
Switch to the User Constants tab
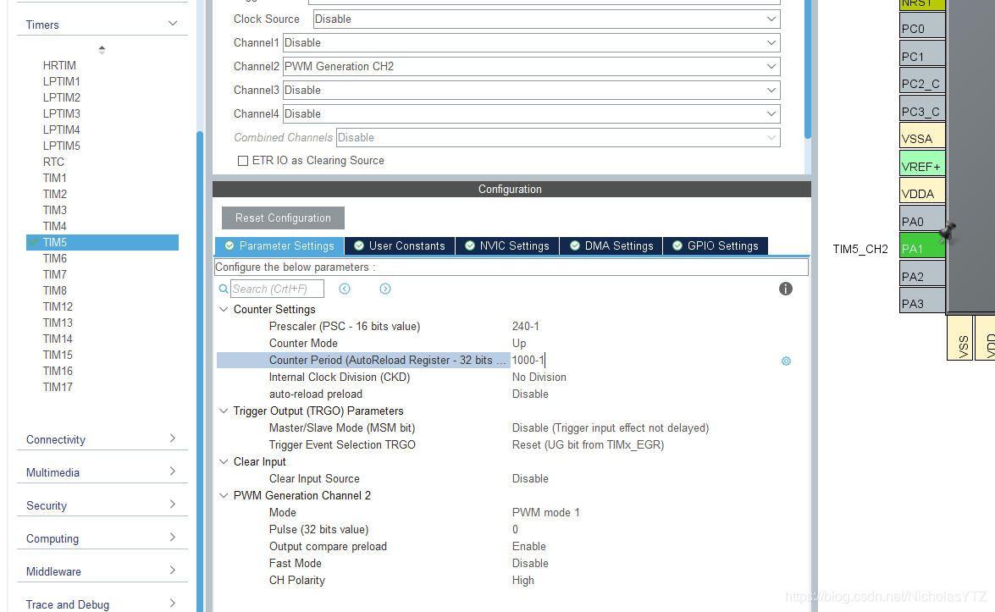tap(400, 246)
